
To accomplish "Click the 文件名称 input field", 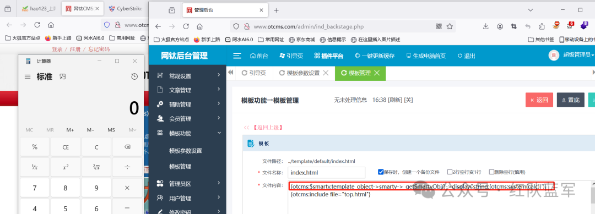I will 326,172.
